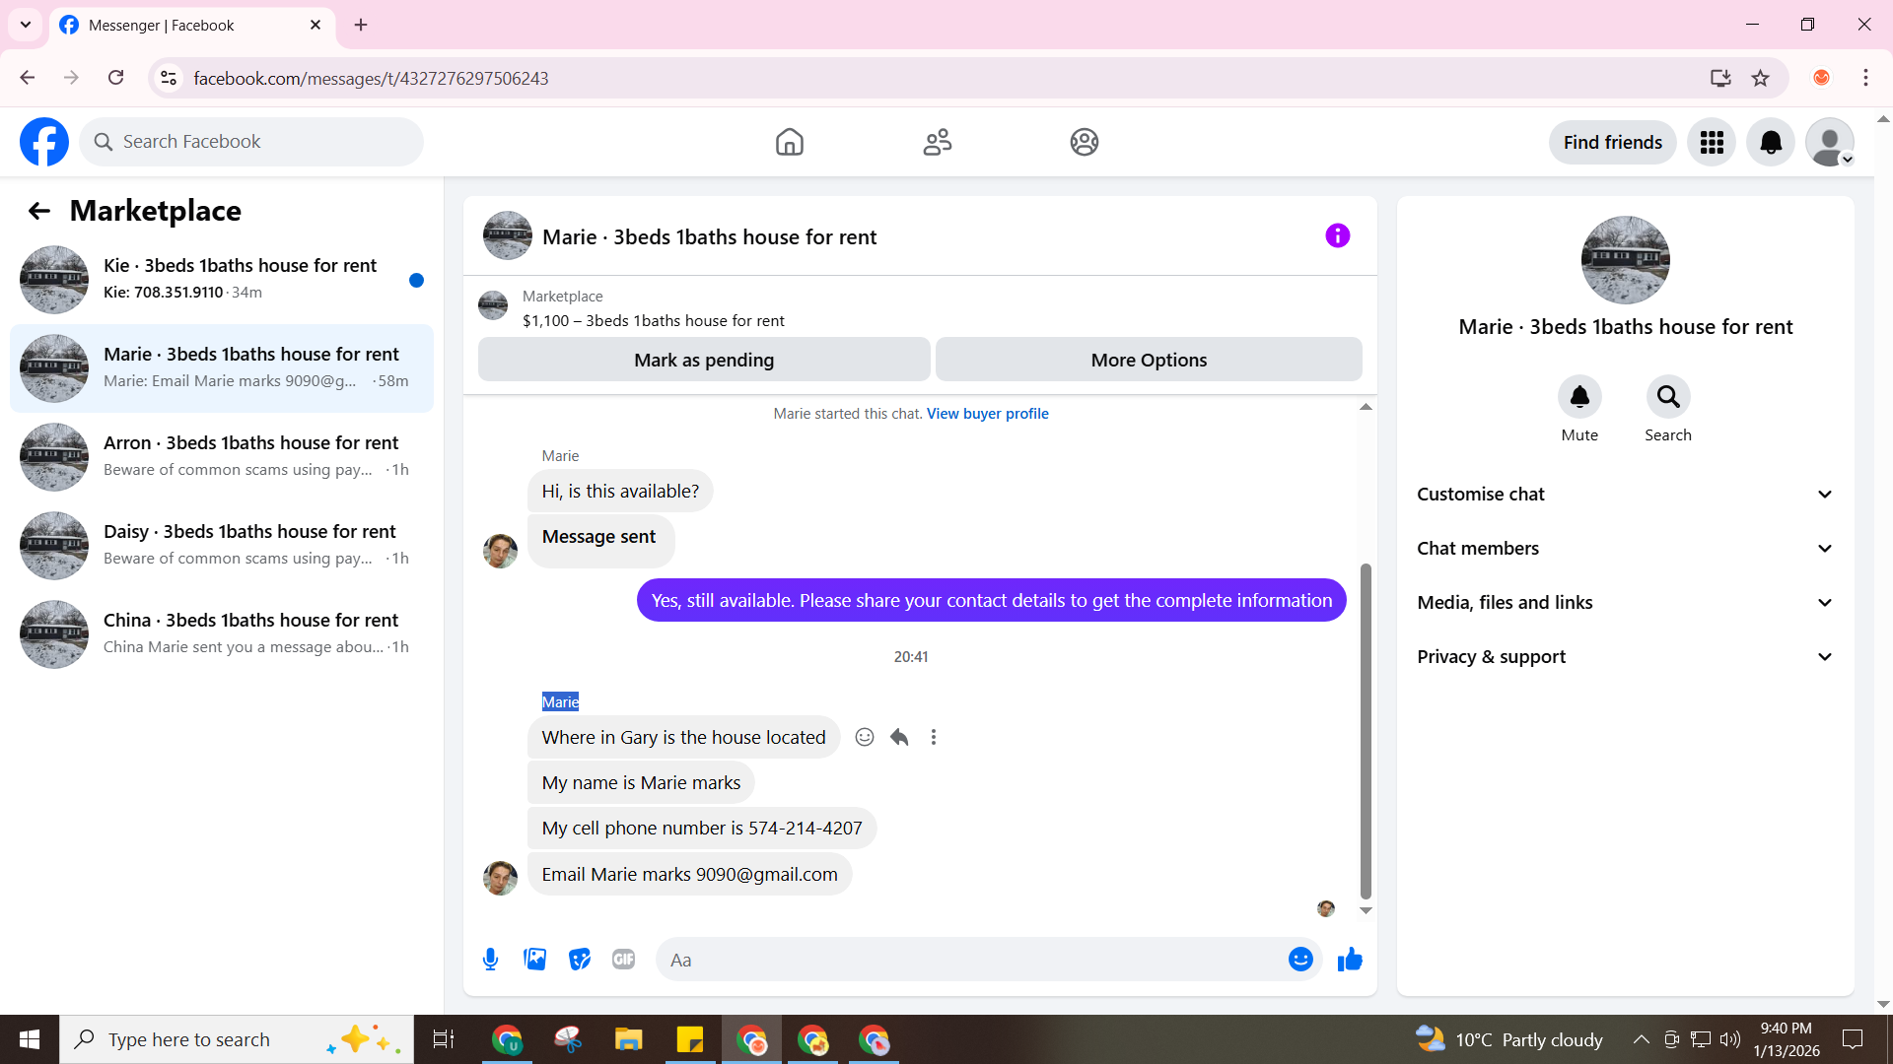
Task: Click the Aa message input field
Action: point(971,960)
